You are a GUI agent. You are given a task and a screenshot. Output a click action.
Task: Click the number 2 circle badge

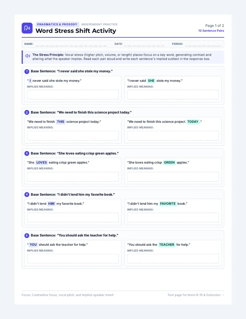pyautogui.click(x=27, y=112)
